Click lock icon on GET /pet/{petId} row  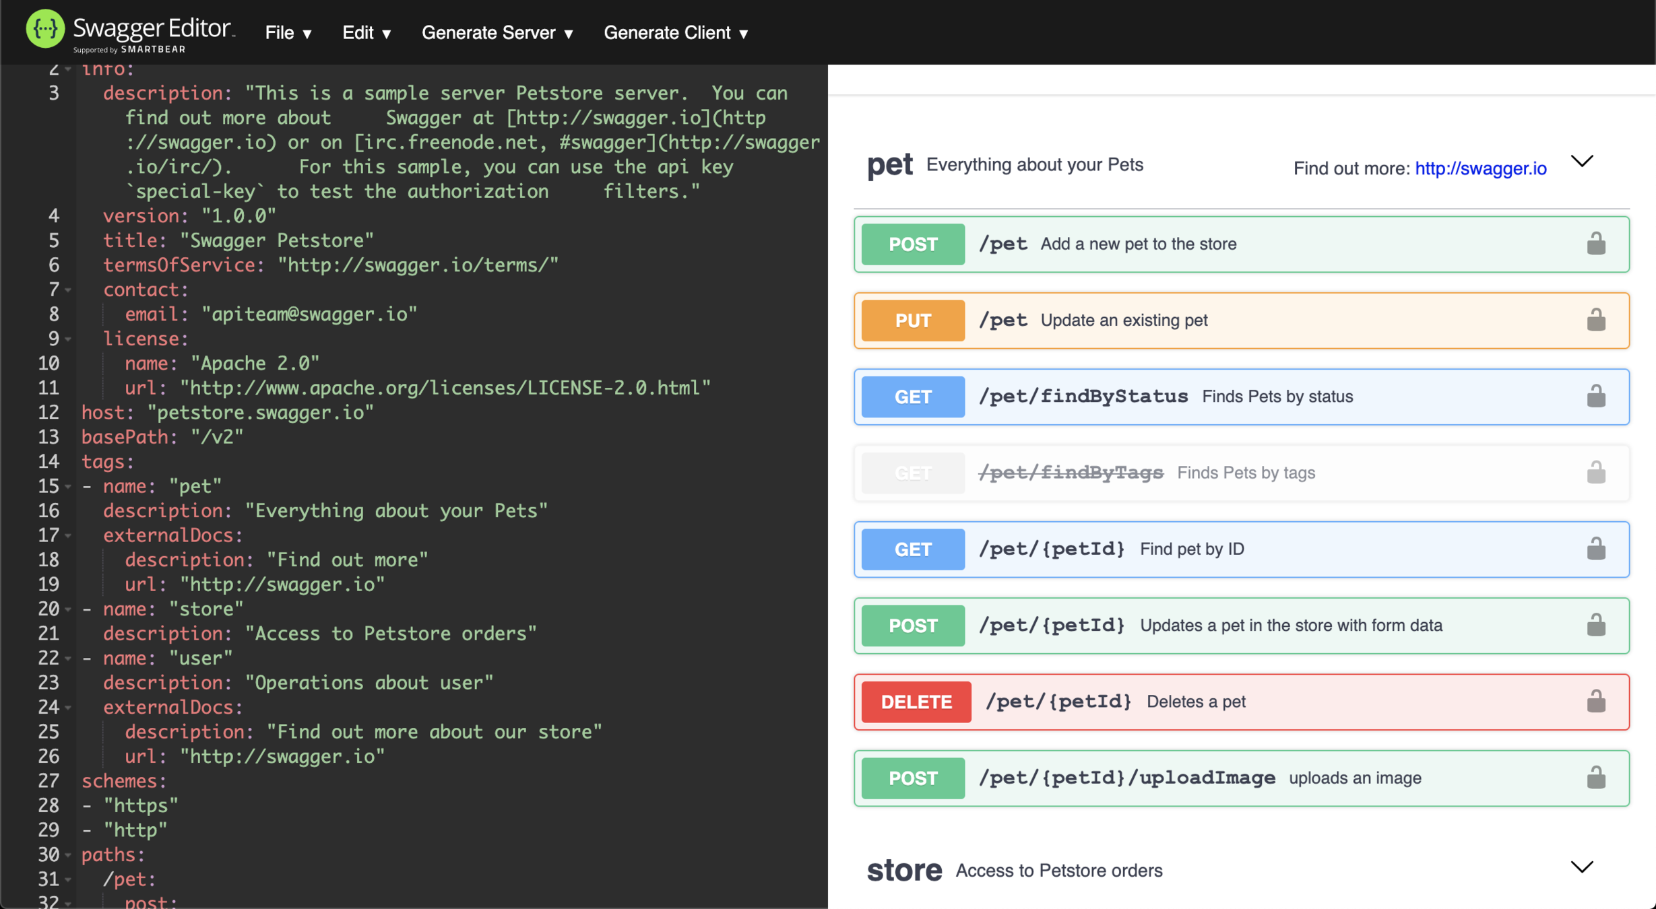click(1595, 549)
